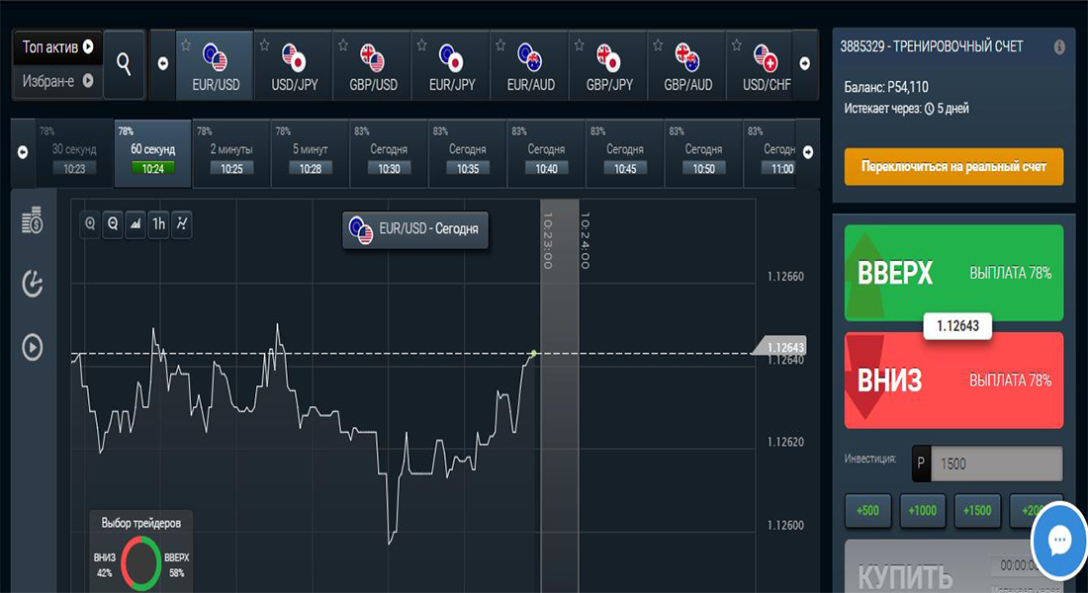Screen dimensions: 1088x593
Task: Zoom out of the chart
Action: click(113, 224)
